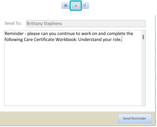Image resolution: width=157 pixels, height=127 pixels.
Task: Select the ringing bell reminder icon
Action: [x=76, y=6]
